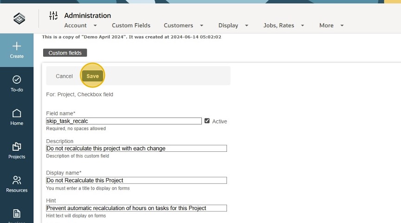This screenshot has height=223, width=401.
Task: Select the Custom Fields menu item
Action: [131, 25]
